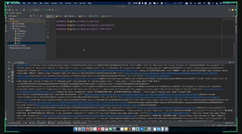The height and width of the screenshot is (134, 242).
Task: Open Chrome from the Dock
Action: click(x=91, y=129)
